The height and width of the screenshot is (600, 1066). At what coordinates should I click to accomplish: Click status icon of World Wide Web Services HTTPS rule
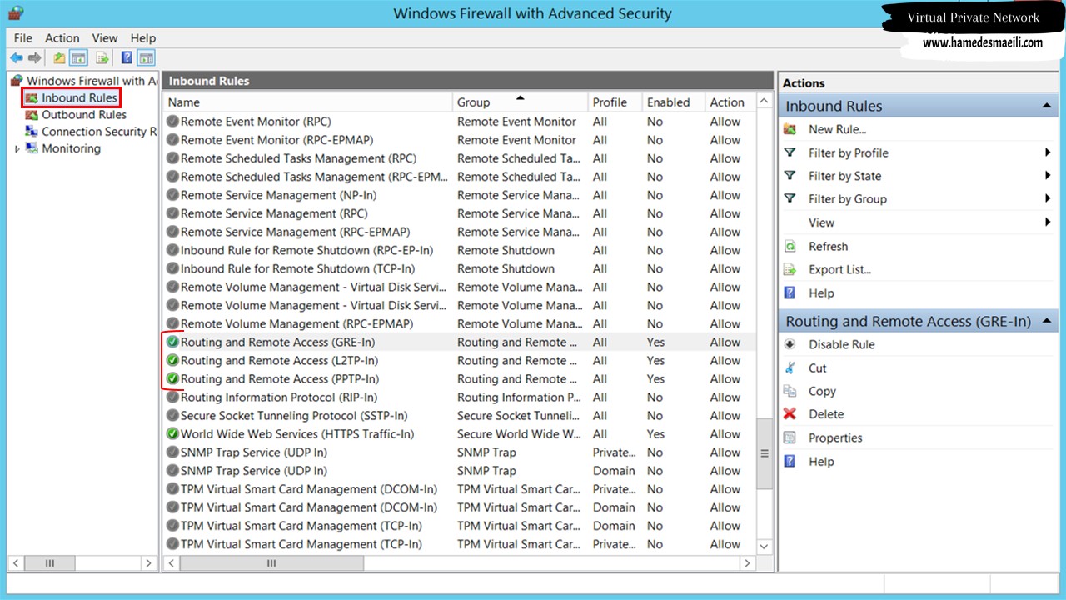click(x=172, y=433)
